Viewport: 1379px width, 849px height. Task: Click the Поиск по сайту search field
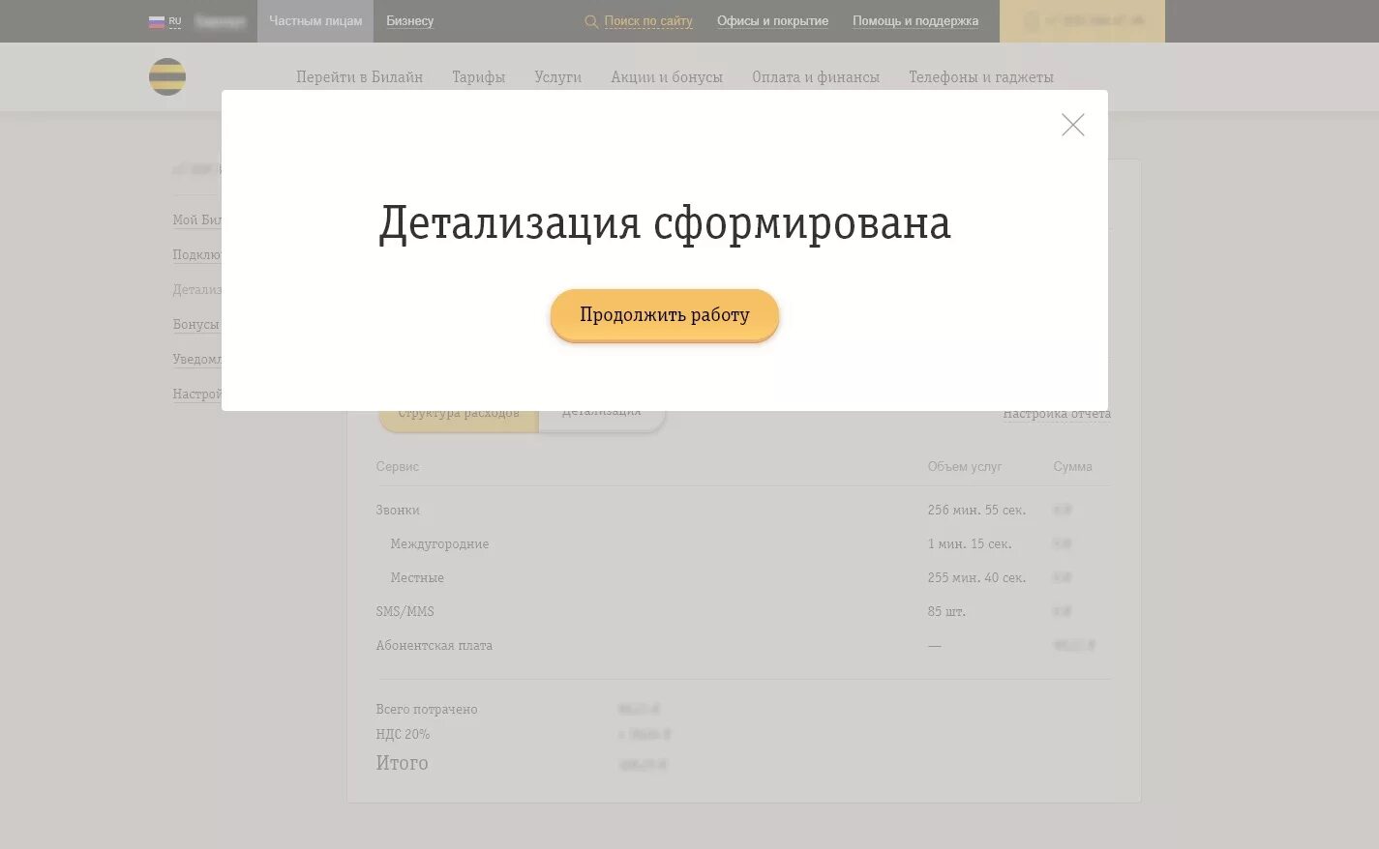pyautogui.click(x=648, y=20)
